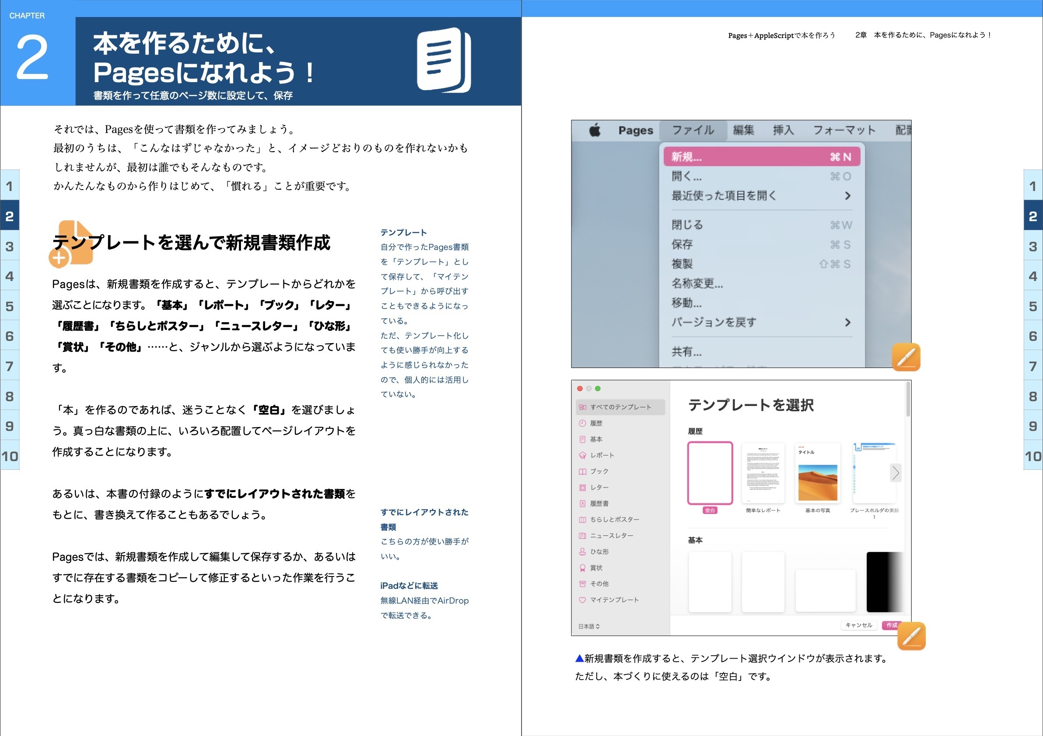Select the その他 box icon
Image resolution: width=1043 pixels, height=736 pixels.
click(583, 583)
